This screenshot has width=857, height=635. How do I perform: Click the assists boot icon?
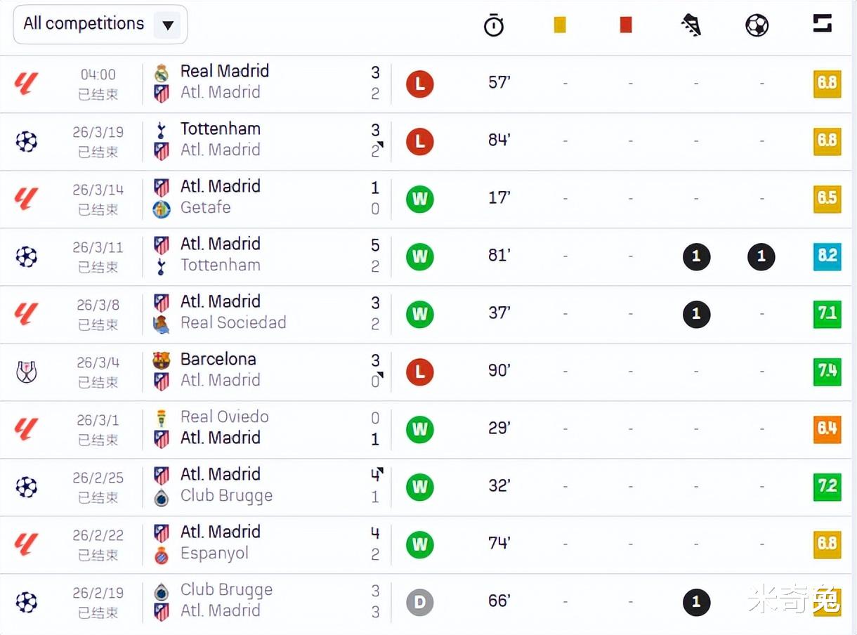(691, 25)
